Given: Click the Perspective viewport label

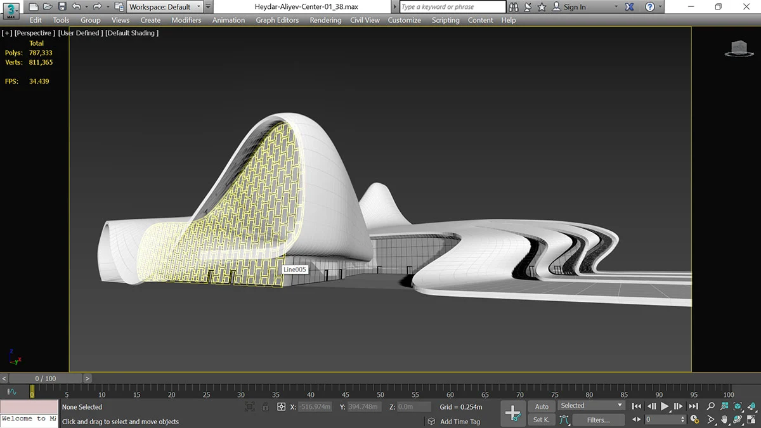Looking at the screenshot, I should pos(34,33).
